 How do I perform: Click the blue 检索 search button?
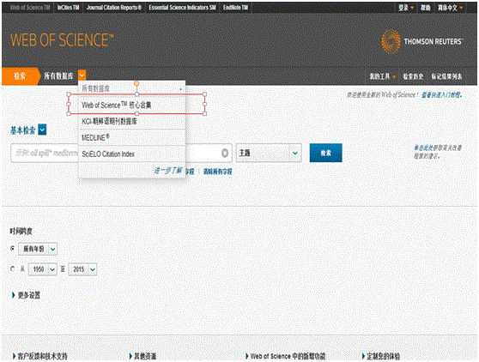tap(325, 153)
